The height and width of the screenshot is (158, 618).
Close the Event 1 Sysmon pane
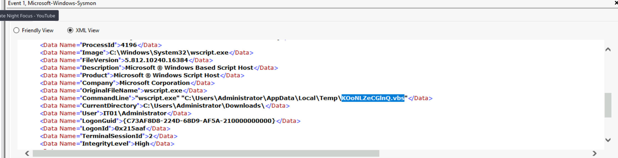616,3
